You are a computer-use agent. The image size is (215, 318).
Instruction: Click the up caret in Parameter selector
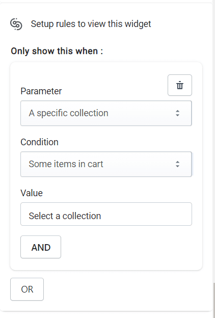[x=177, y=111]
